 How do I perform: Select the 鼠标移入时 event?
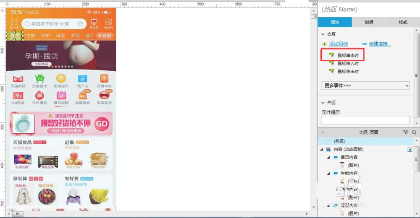[x=348, y=63]
